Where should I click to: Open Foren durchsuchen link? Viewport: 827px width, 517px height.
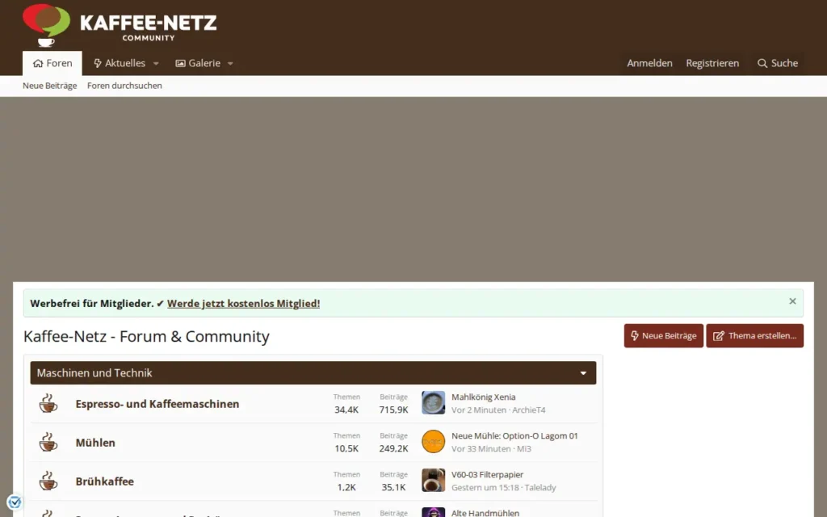click(x=124, y=86)
